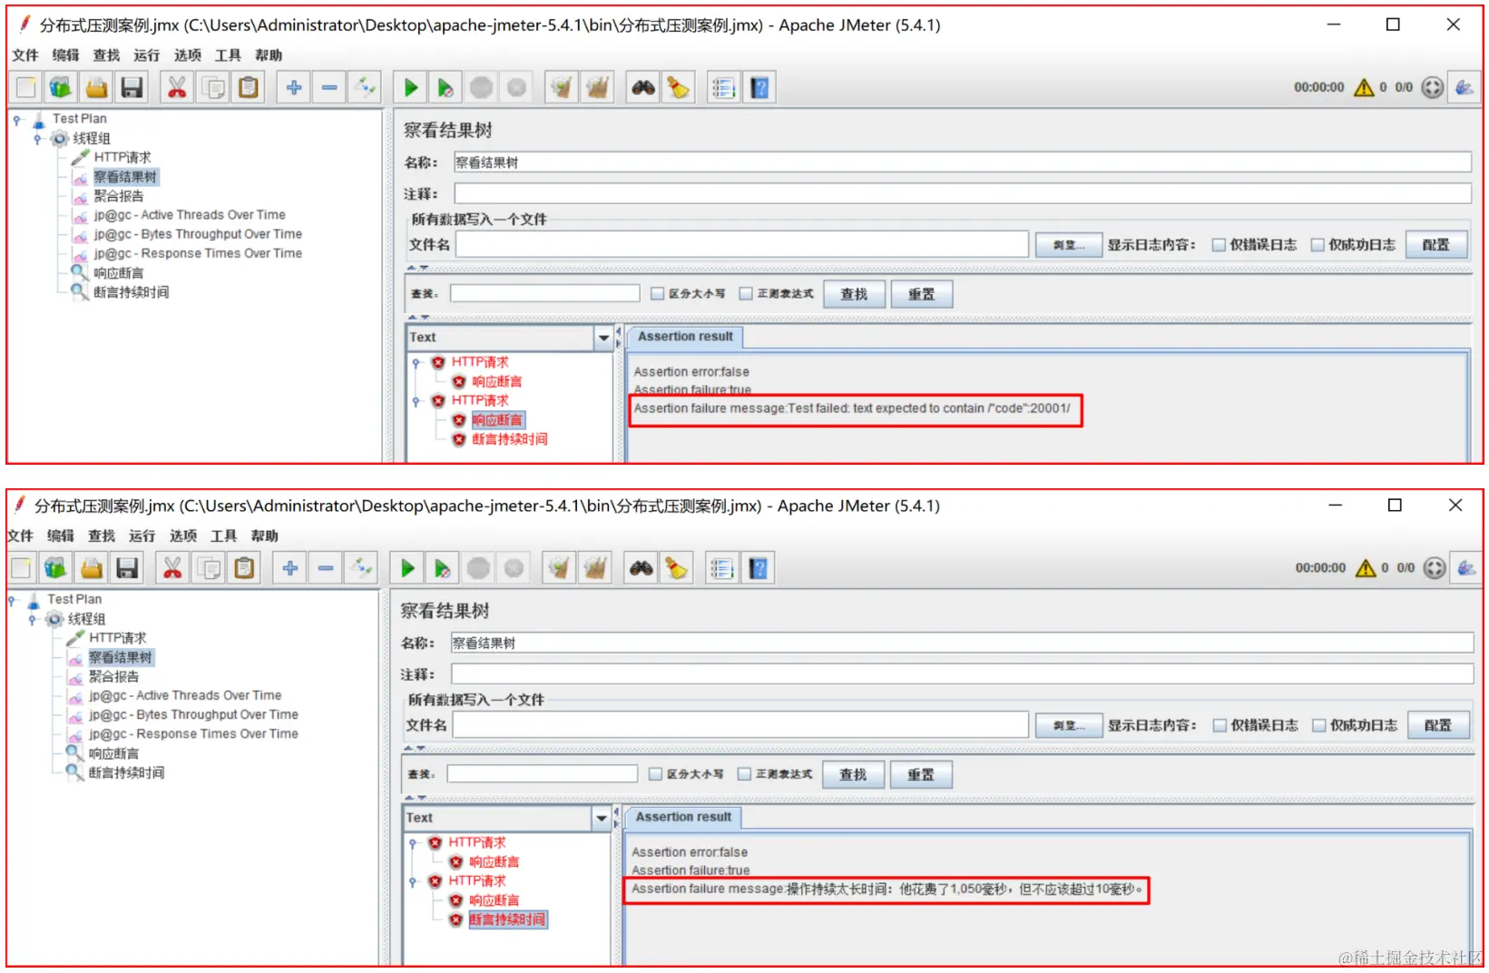Toggle 正则表达式 checkbox in top window
Screen dimensions: 1489x973
tap(746, 293)
